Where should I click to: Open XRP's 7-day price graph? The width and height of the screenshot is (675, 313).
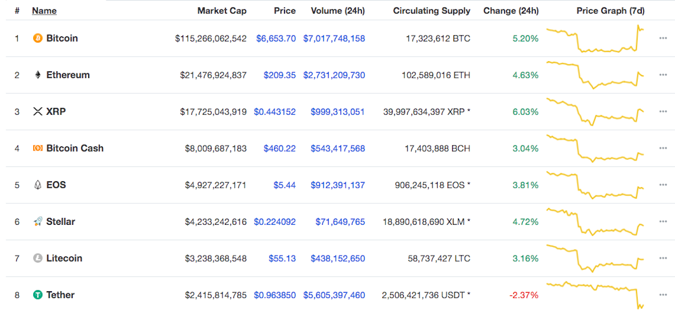pos(596,112)
